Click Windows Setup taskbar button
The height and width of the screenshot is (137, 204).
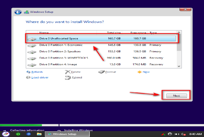coord(67,134)
